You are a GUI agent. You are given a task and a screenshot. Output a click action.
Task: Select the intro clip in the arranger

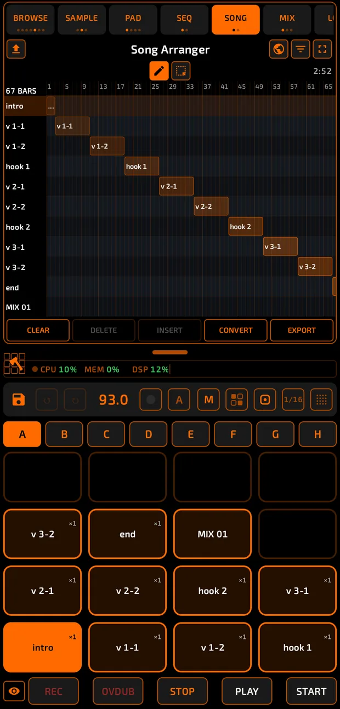point(51,106)
